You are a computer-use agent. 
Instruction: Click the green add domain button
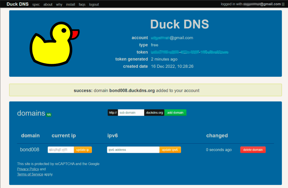[x=175, y=112]
